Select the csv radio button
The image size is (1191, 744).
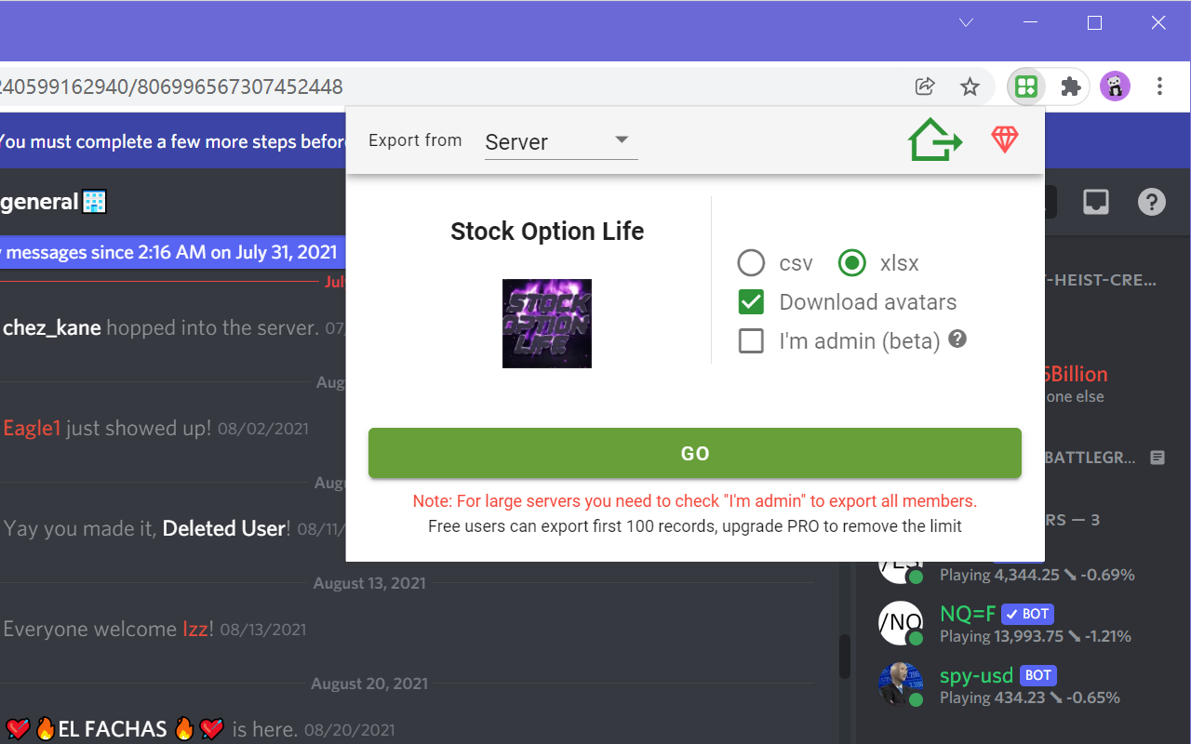[751, 262]
